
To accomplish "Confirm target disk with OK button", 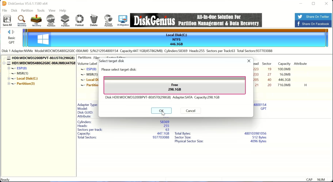I will click(161, 111).
